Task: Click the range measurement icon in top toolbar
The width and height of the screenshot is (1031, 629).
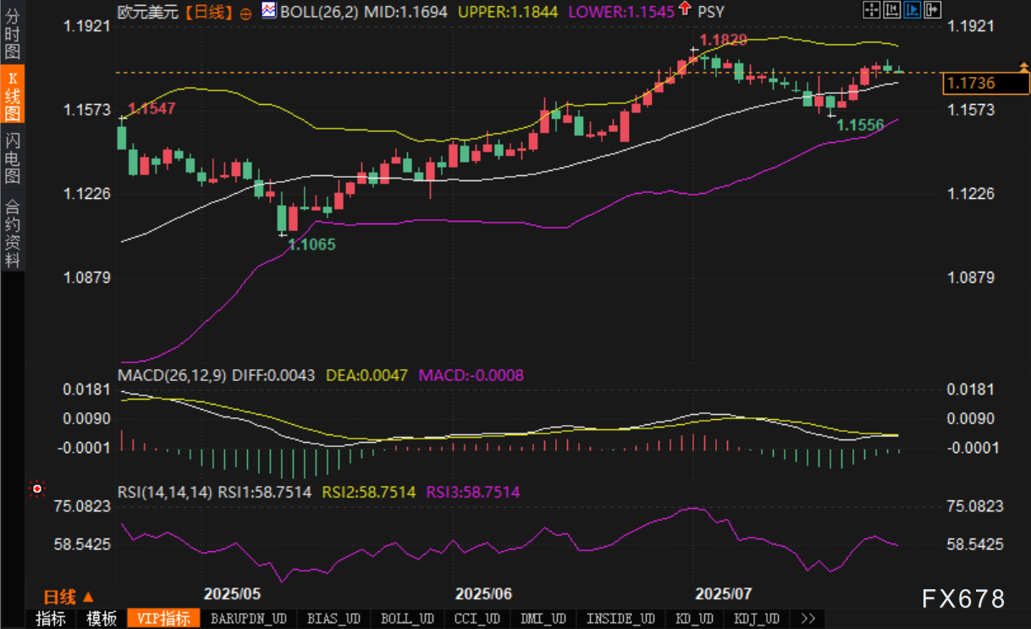Action: (891, 10)
